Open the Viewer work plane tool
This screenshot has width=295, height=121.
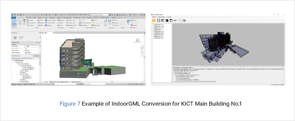coord(134,25)
